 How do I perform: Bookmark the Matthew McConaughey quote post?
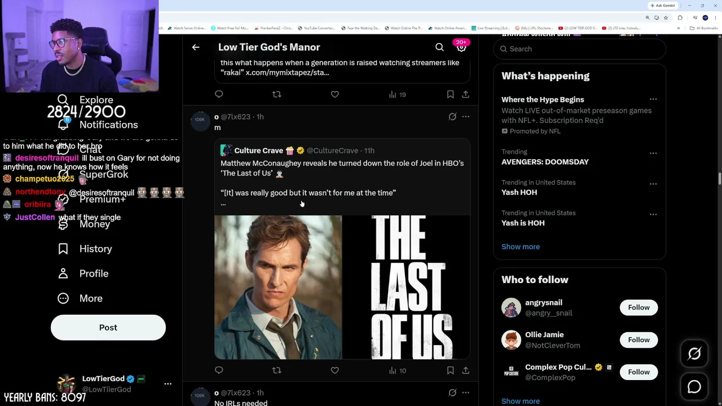(450, 370)
